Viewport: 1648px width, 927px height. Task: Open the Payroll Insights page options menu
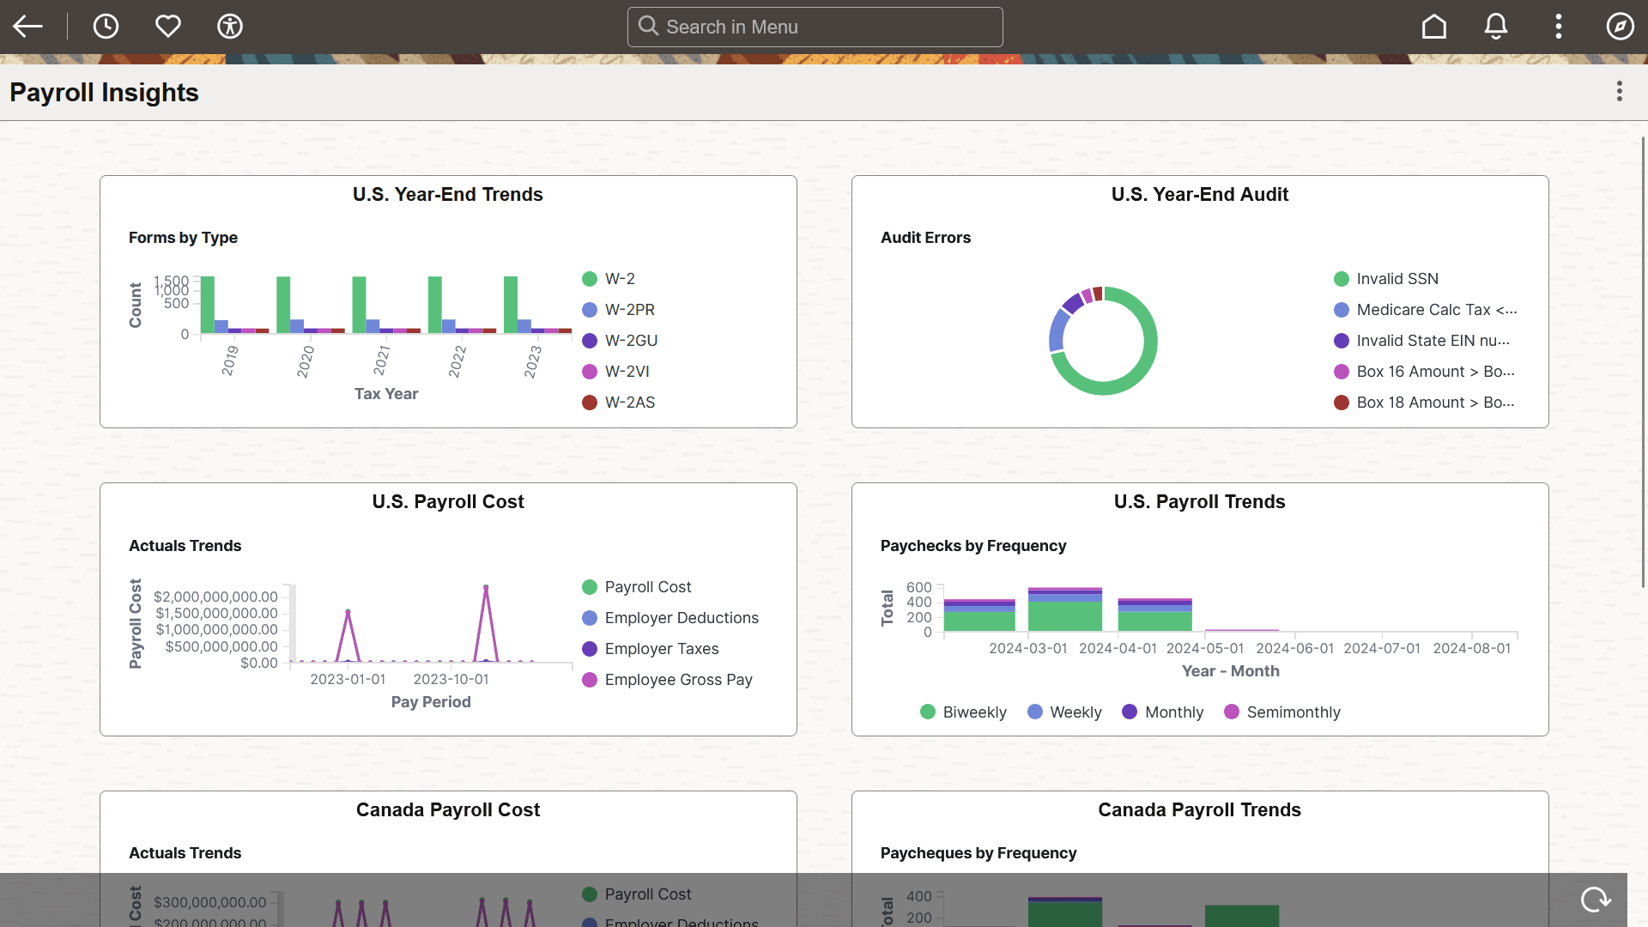click(x=1619, y=91)
